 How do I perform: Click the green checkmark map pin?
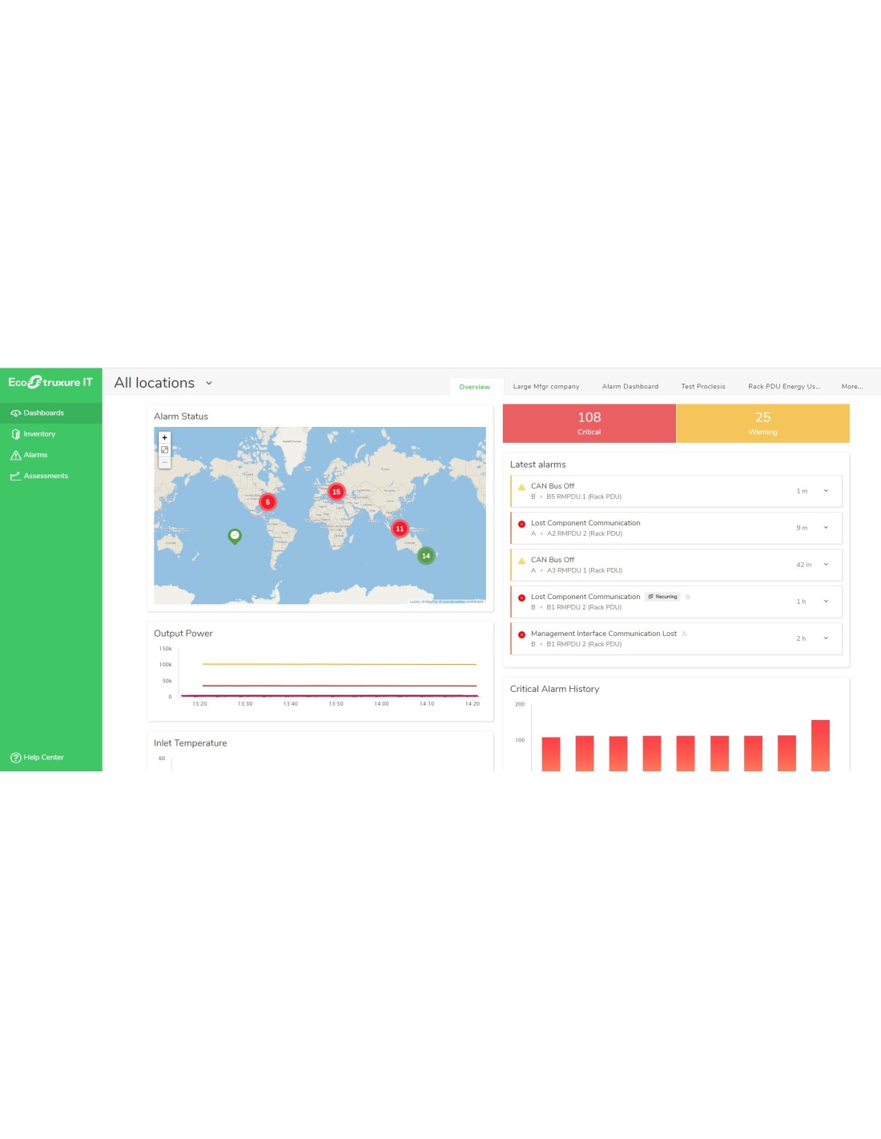pos(235,535)
